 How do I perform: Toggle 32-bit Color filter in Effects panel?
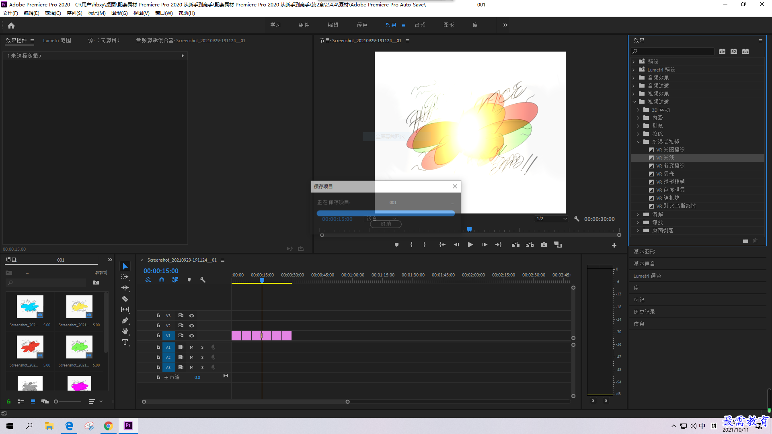click(734, 51)
